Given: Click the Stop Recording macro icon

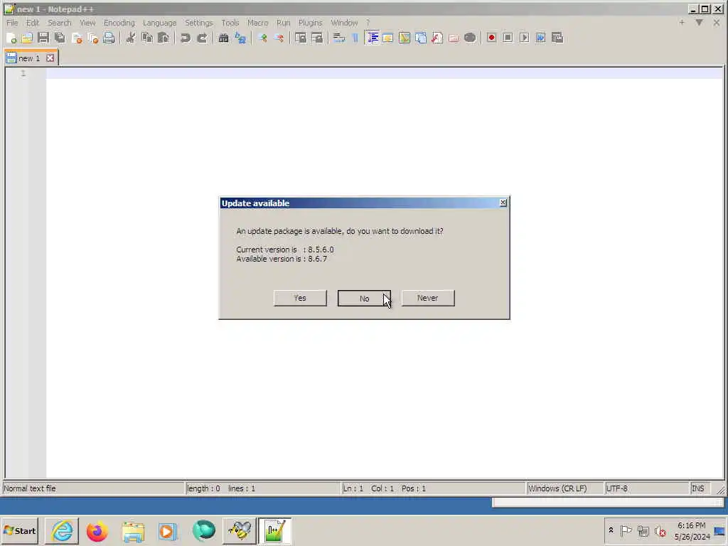Looking at the screenshot, I should tap(508, 38).
